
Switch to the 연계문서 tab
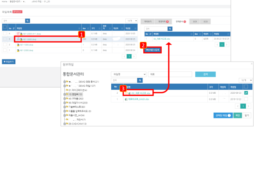coord(181,22)
